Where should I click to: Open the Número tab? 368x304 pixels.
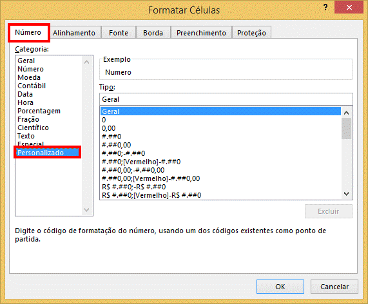click(28, 32)
